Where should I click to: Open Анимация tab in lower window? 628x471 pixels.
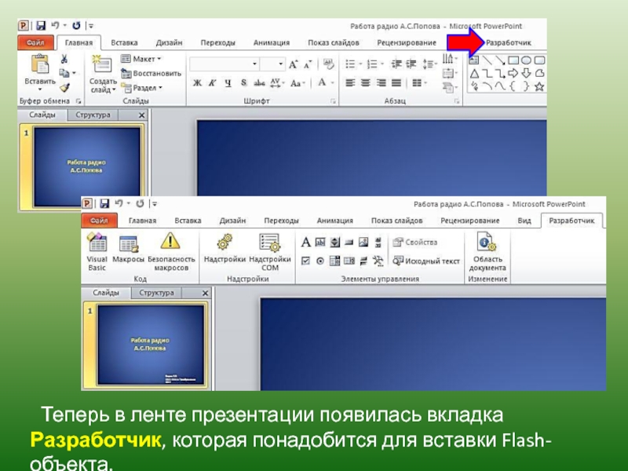point(335,221)
